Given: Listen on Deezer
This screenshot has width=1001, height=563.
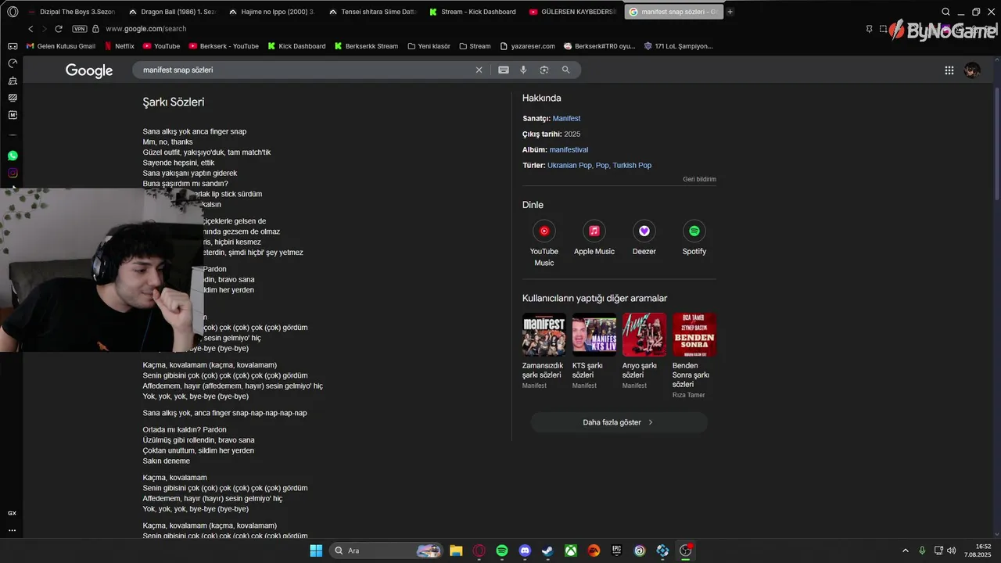Looking at the screenshot, I should coord(644,238).
